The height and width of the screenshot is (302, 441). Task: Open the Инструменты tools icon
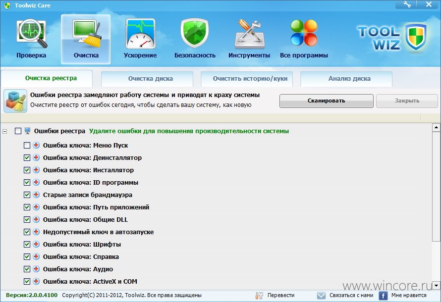pos(249,34)
